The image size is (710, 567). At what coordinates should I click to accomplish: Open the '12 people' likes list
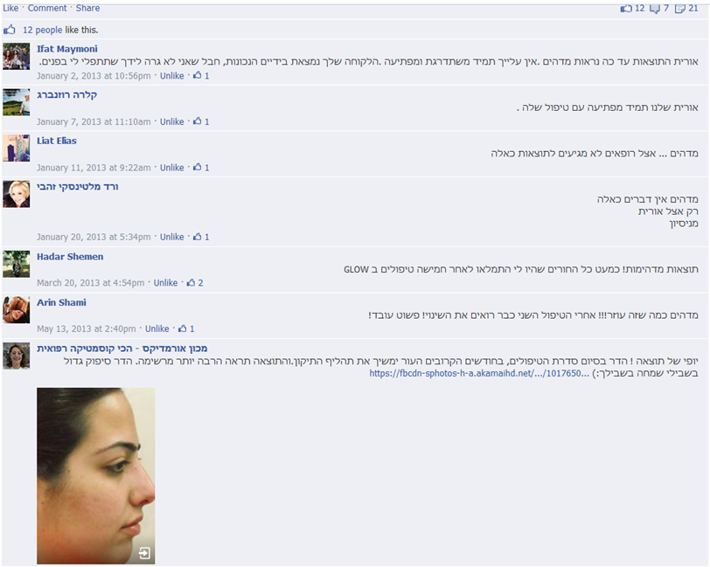click(x=43, y=30)
